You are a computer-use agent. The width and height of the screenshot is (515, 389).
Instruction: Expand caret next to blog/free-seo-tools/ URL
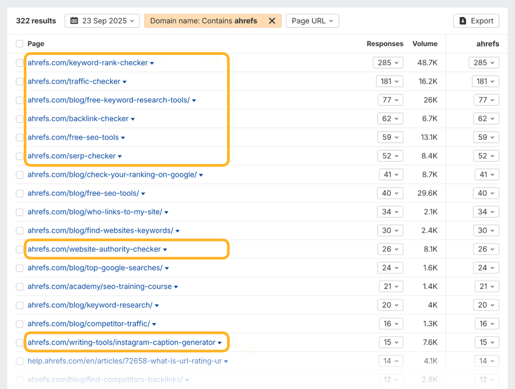(x=143, y=194)
